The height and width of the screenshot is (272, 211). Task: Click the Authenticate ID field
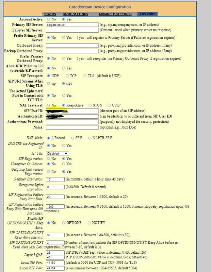[72, 116]
